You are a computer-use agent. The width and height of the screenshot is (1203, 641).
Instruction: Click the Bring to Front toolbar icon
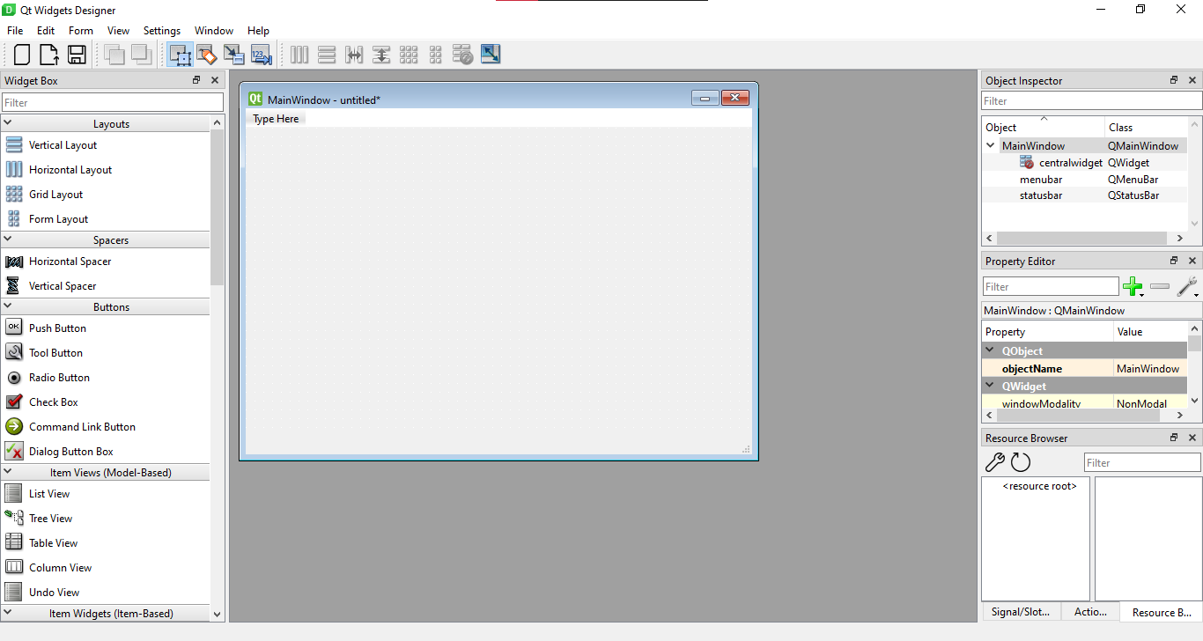pyautogui.click(x=142, y=55)
